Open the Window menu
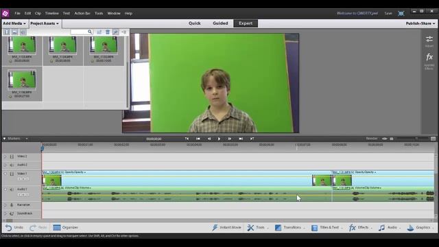The image size is (439, 247). (114, 13)
